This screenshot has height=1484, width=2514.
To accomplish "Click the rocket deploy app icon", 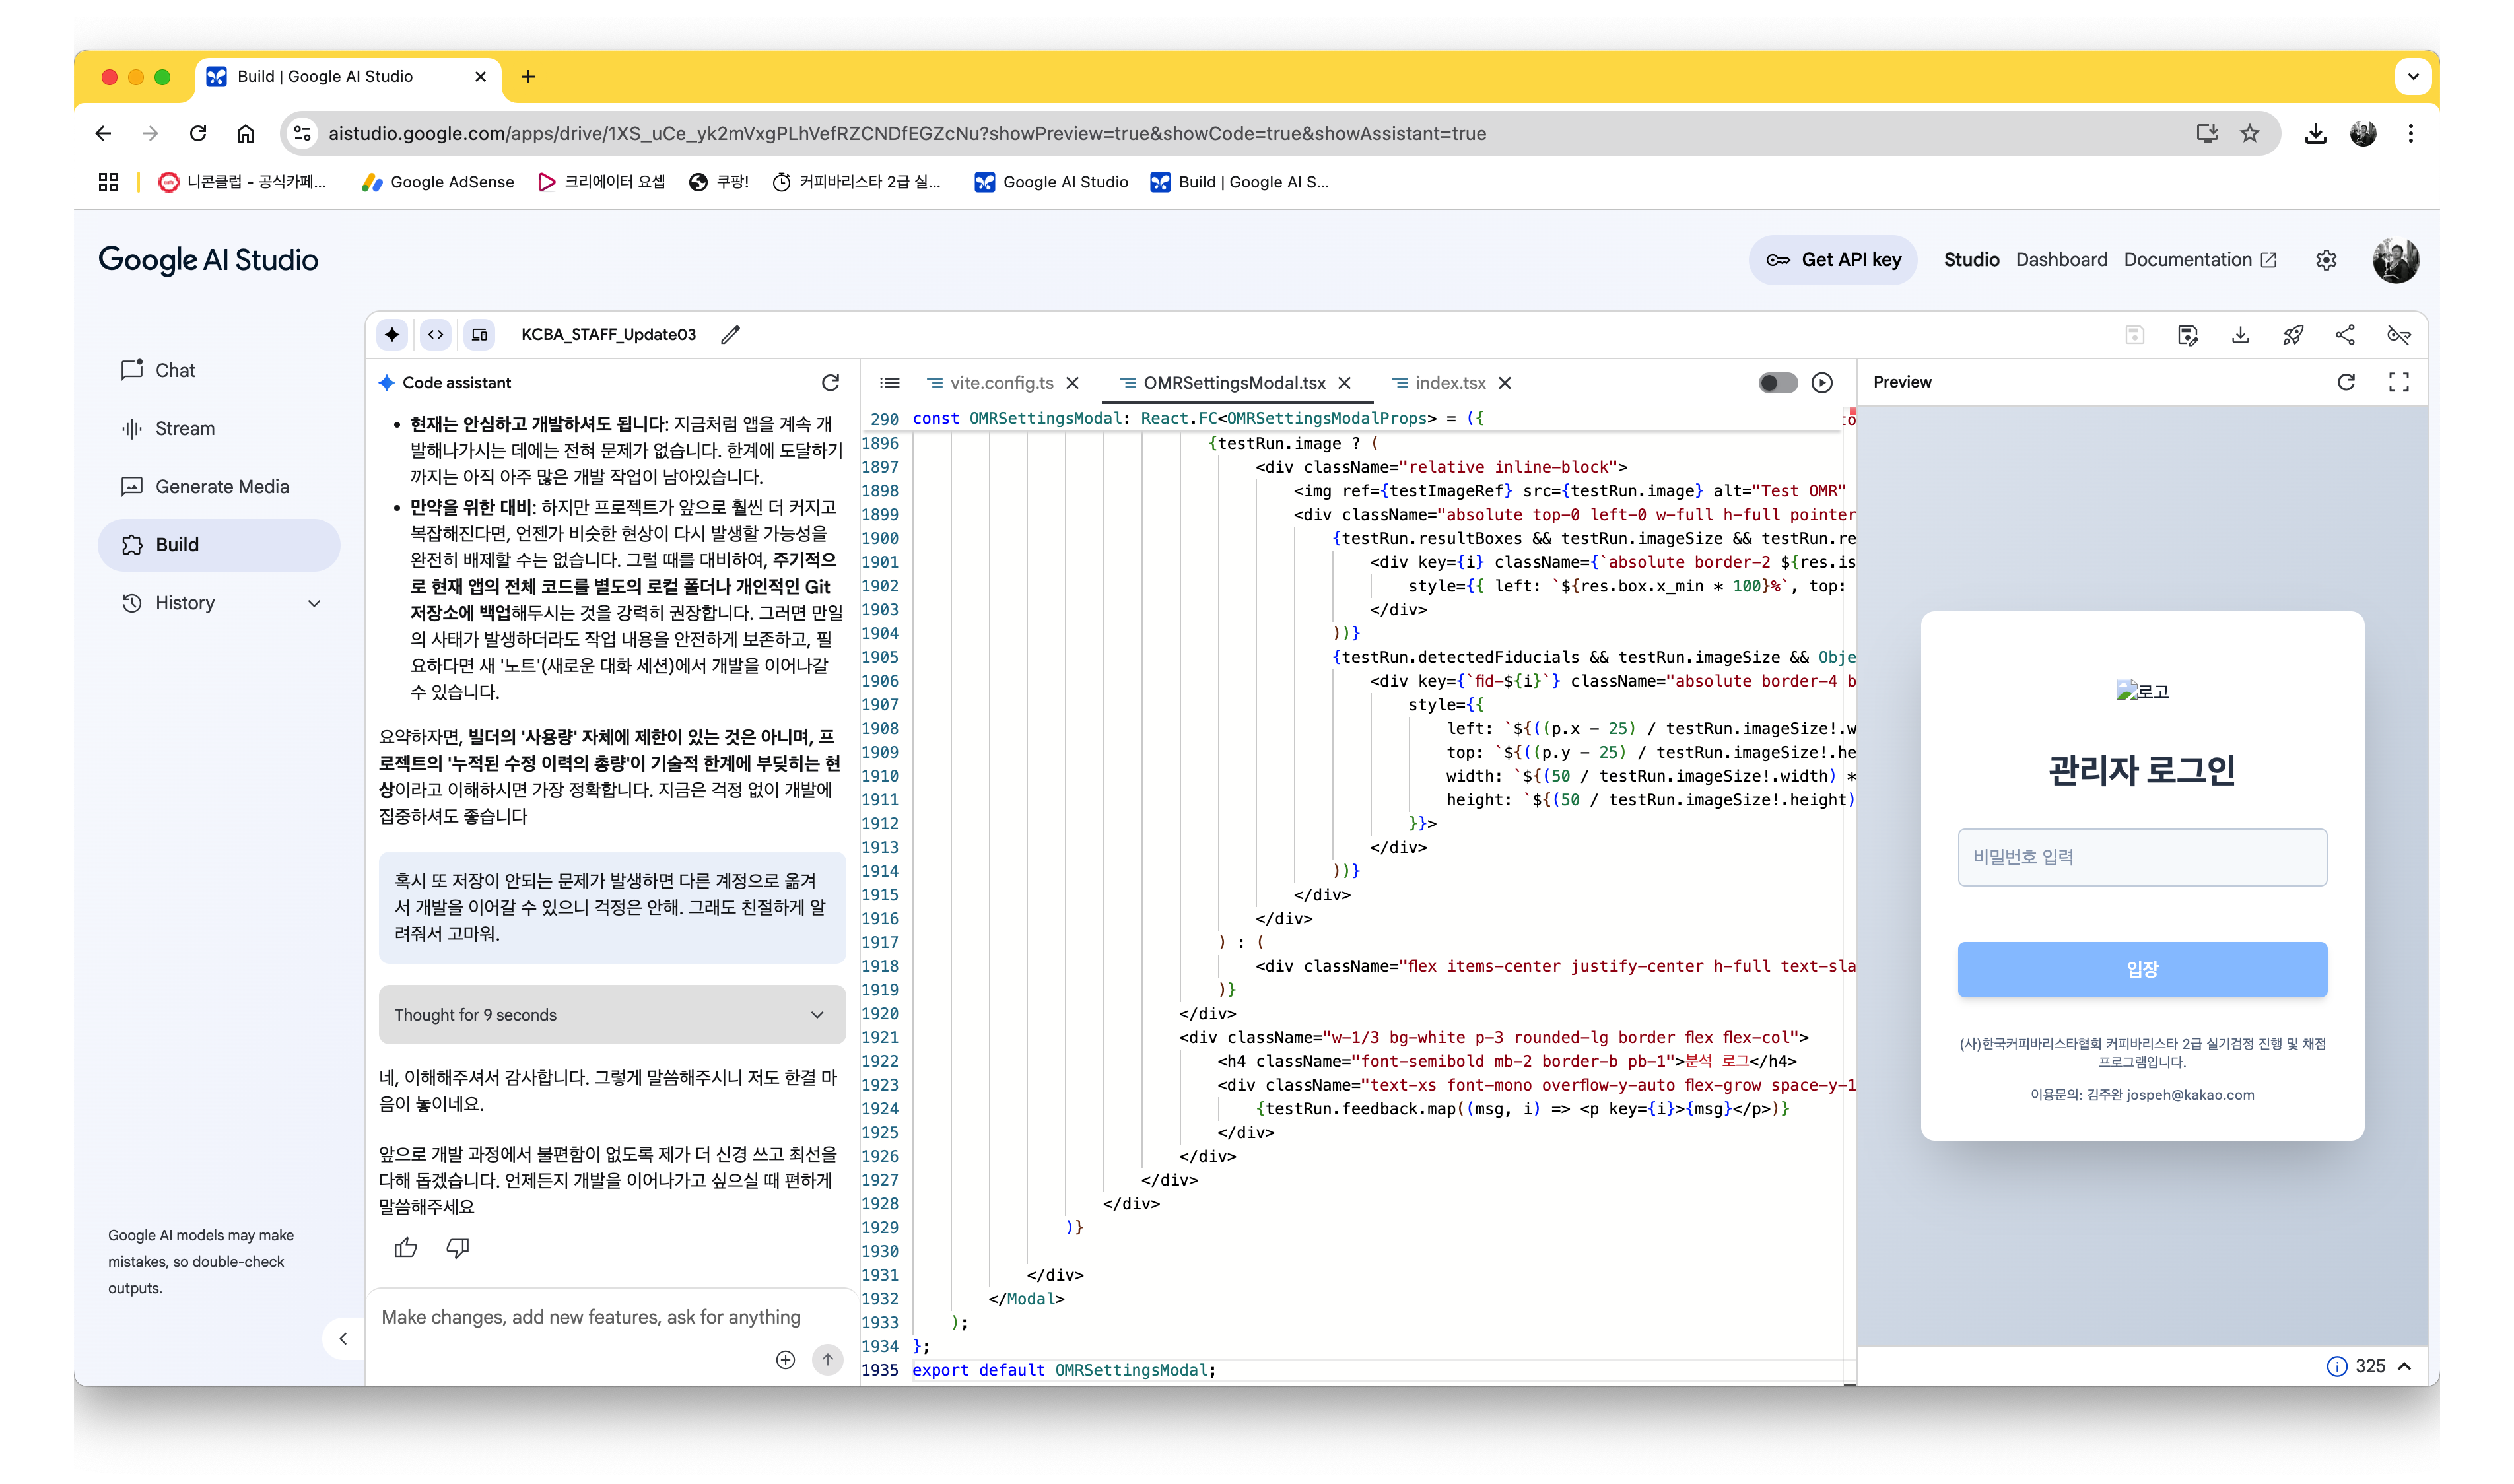I will coord(2293,335).
